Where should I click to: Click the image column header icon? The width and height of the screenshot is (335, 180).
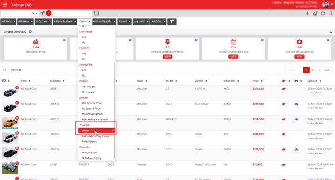tap(4, 81)
